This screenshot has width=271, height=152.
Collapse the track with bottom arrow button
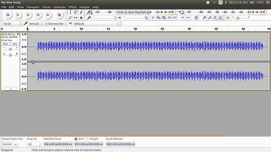[x=11, y=89]
